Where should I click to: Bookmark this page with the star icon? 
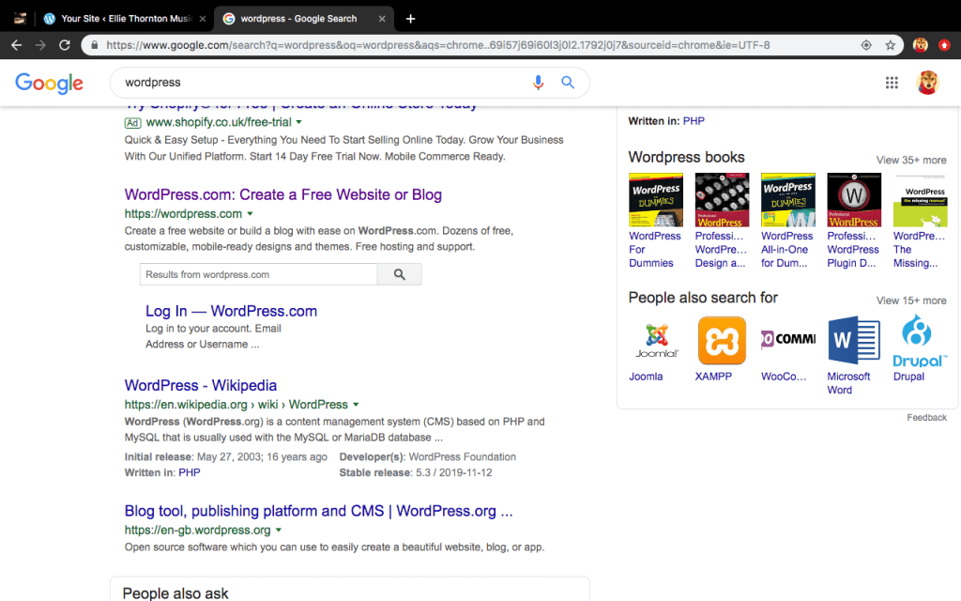point(890,45)
